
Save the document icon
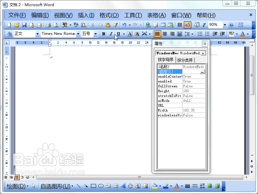tap(24, 25)
